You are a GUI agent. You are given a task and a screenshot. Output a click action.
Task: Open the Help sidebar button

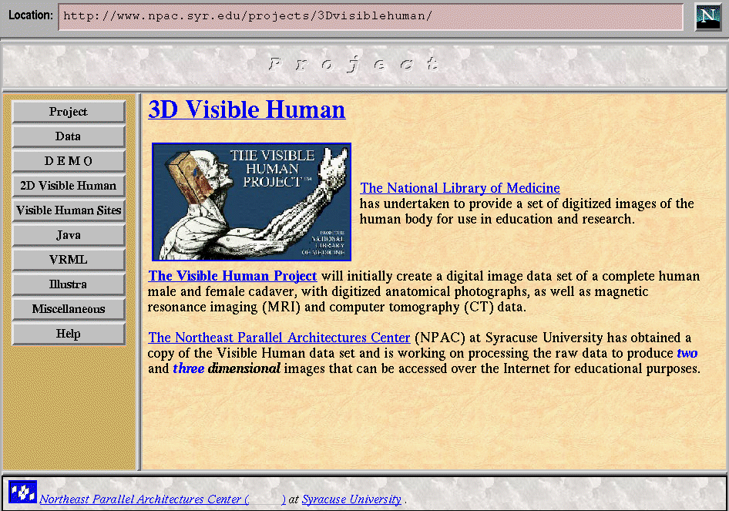69,334
